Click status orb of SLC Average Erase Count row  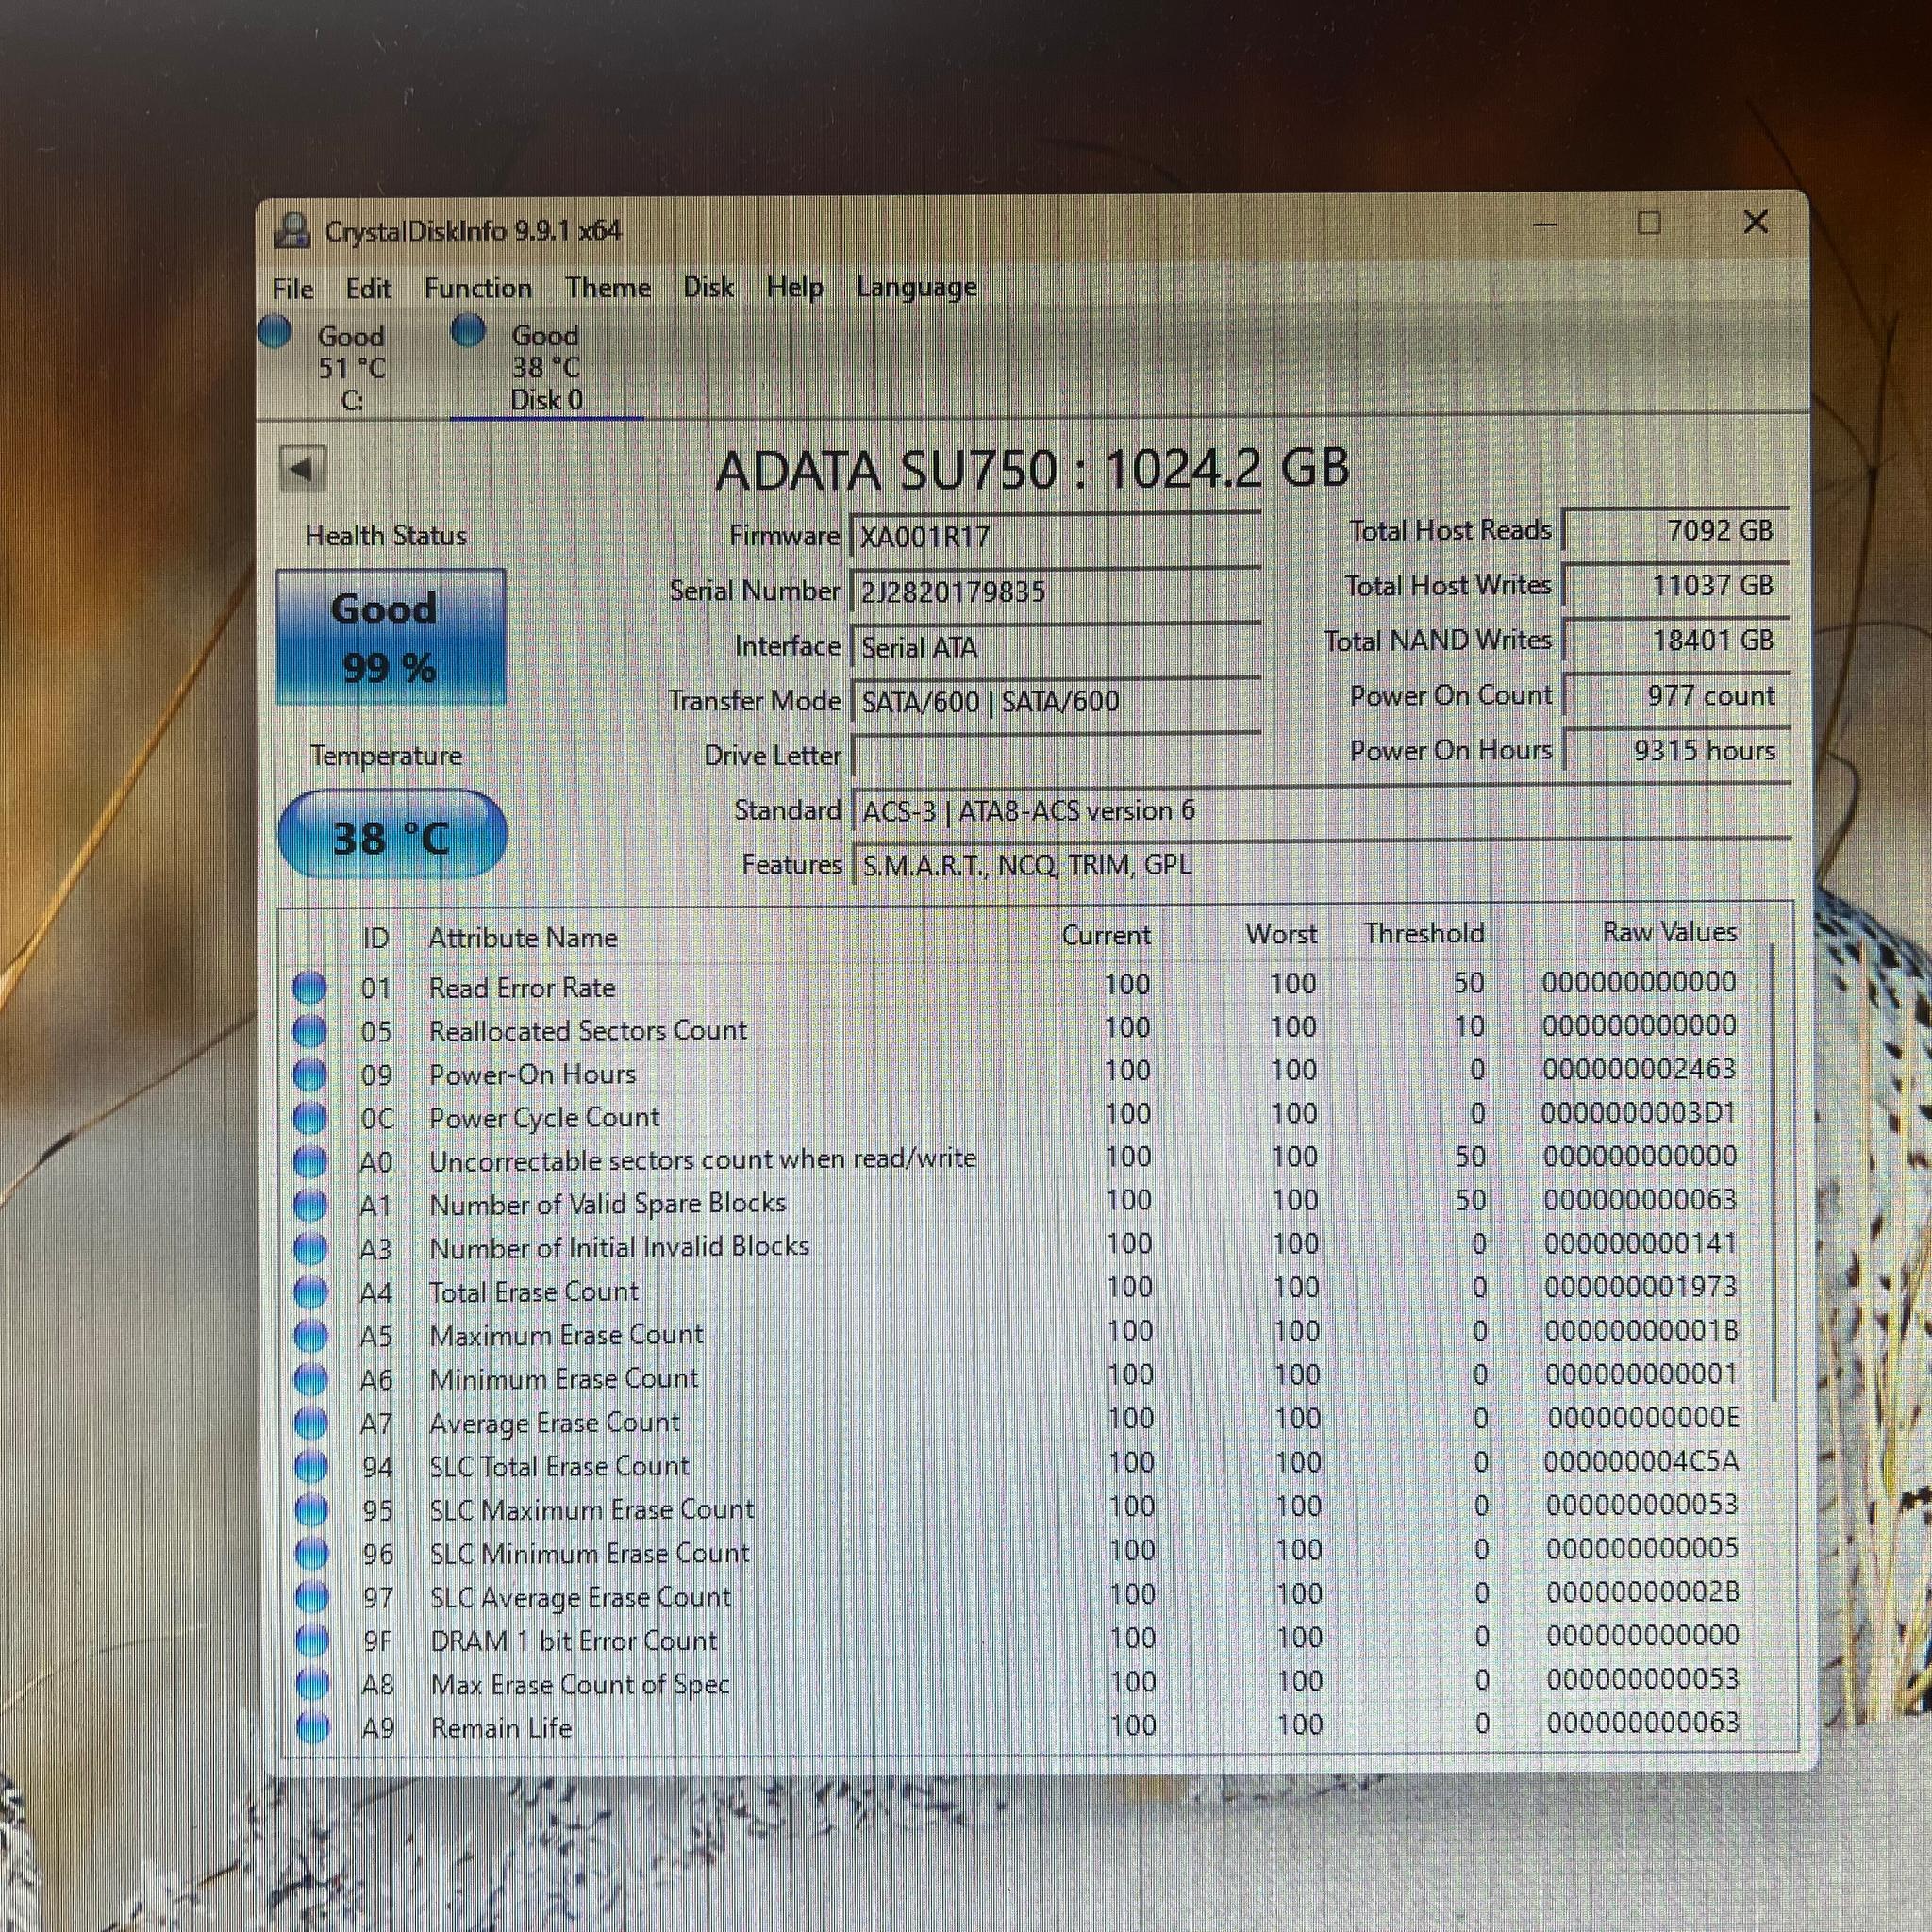pos(313,1597)
